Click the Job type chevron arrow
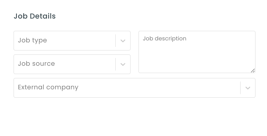The width and height of the screenshot is (267, 136). 123,41
